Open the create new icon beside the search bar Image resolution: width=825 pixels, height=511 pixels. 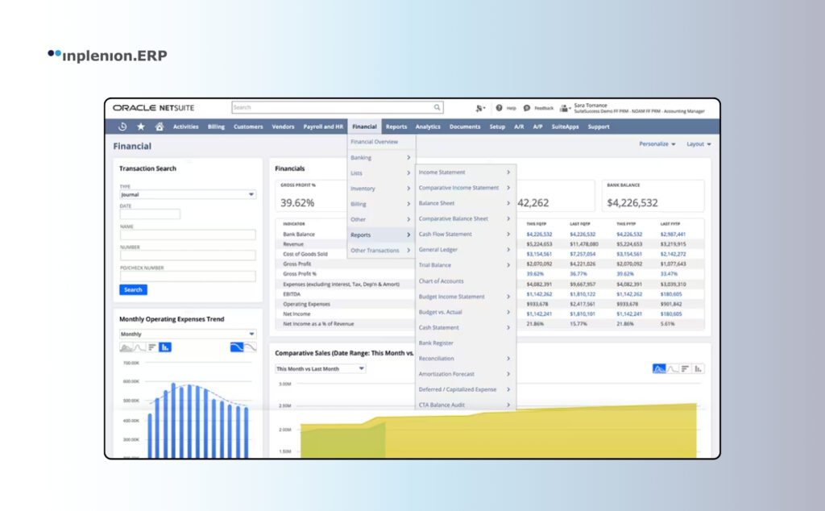480,108
